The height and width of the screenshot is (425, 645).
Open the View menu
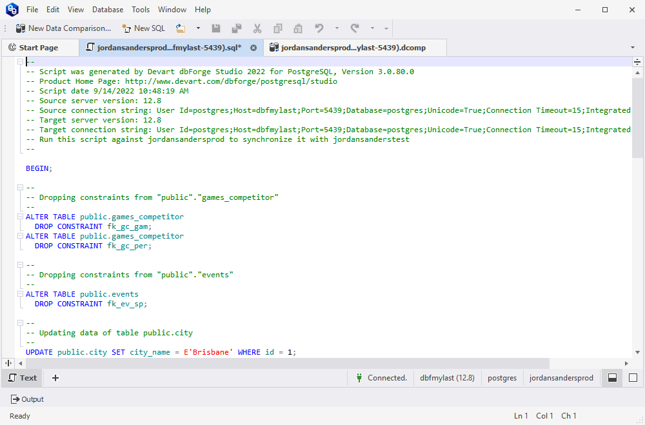point(75,10)
